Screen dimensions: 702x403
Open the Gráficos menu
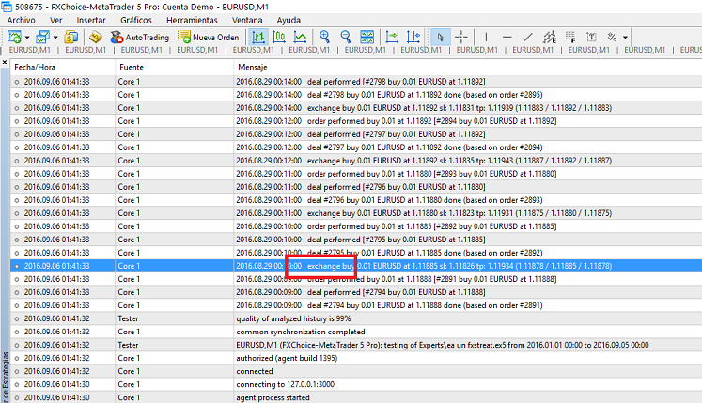pos(135,20)
